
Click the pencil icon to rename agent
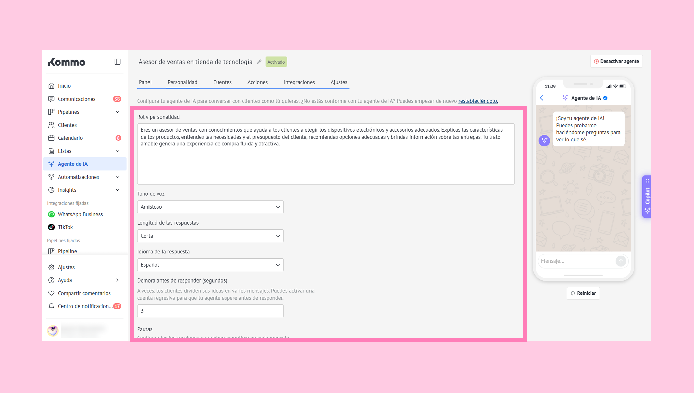tap(259, 62)
